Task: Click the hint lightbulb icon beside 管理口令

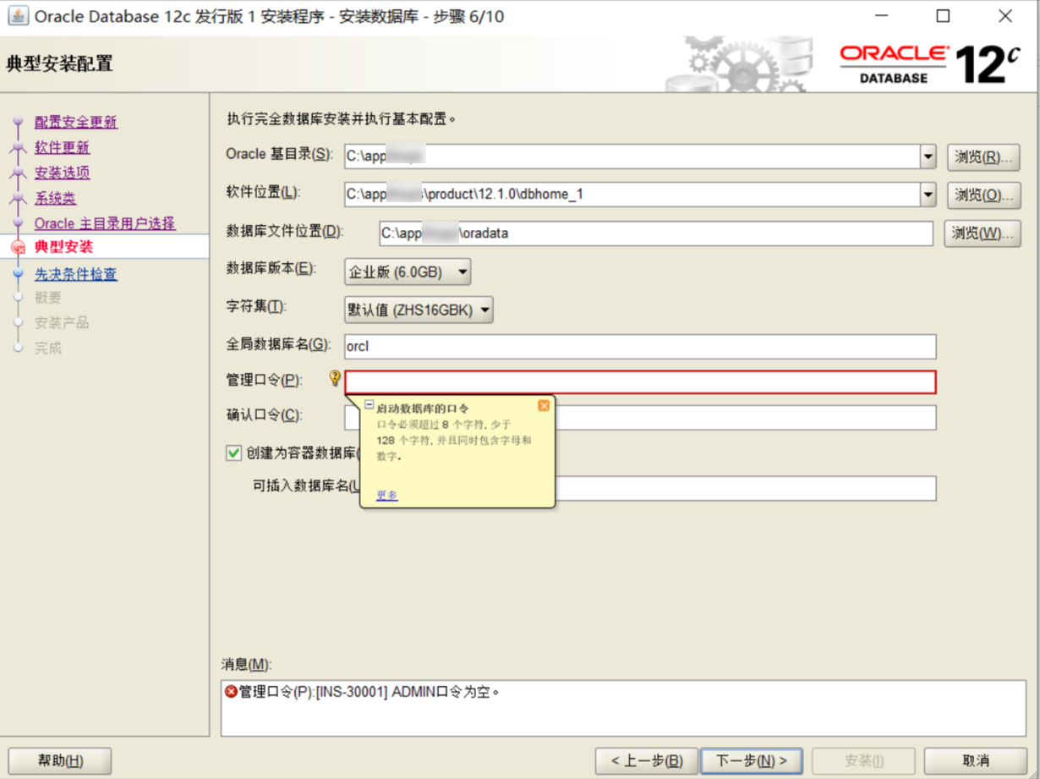Action: (x=335, y=379)
